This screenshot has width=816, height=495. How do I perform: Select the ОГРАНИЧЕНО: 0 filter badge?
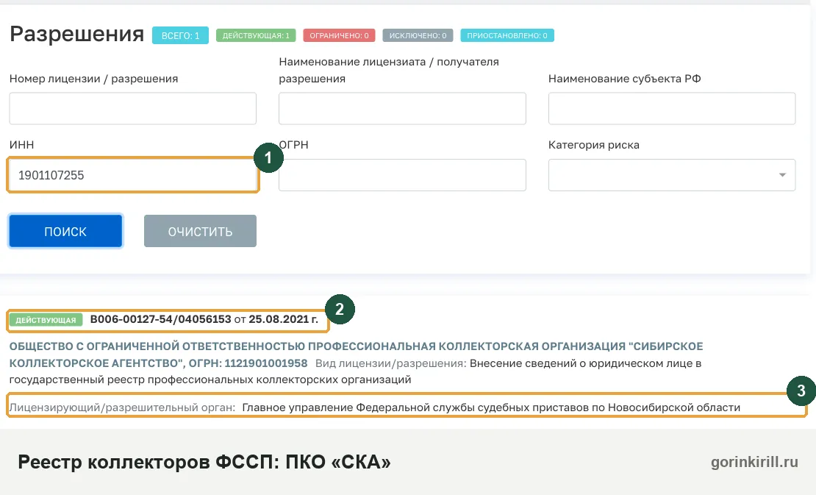click(340, 35)
